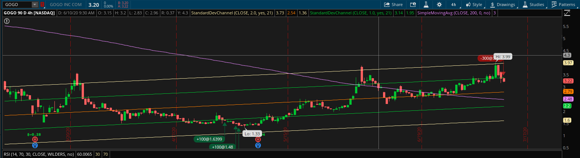Click the Share button
Screen dimensions: 580x158
click(x=393, y=5)
